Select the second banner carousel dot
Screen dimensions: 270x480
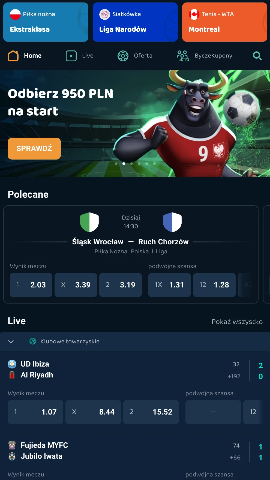[x=124, y=164]
